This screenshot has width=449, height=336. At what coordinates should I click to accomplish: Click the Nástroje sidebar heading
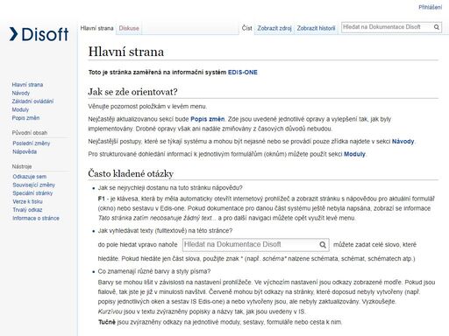(22, 166)
